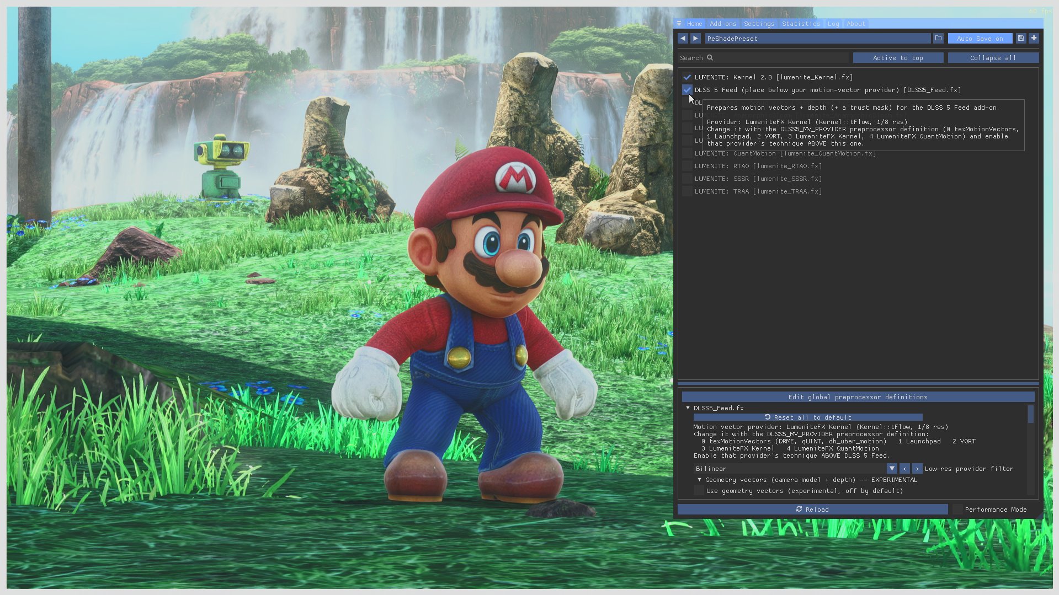Enable LUMENITE QuantMotion effect checkbox
Screen dimensions: 1059x595
click(687, 153)
